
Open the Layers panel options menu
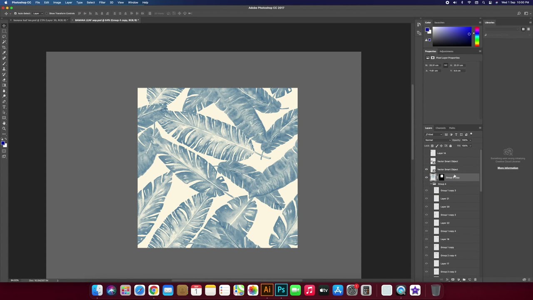[x=480, y=128]
